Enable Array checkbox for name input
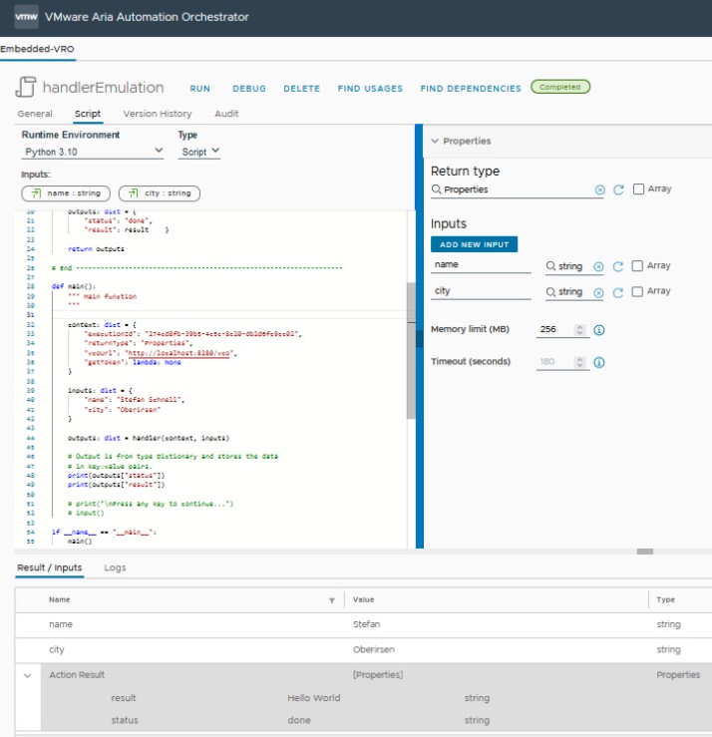Image resolution: width=712 pixels, height=737 pixels. click(x=637, y=266)
